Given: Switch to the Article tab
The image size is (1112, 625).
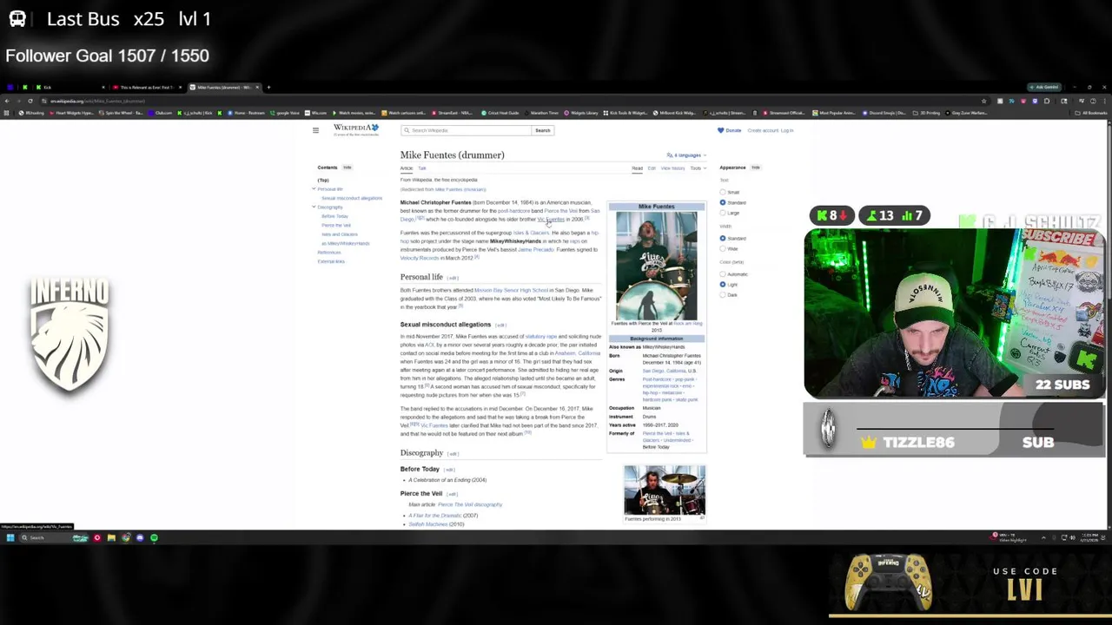Looking at the screenshot, I should click(x=406, y=168).
